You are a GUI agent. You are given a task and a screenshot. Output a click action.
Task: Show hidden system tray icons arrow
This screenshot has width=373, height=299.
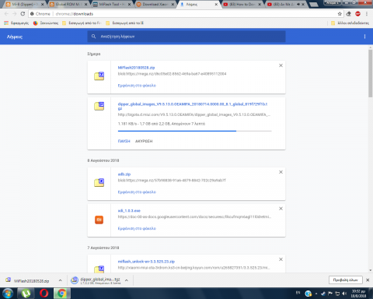316,294
